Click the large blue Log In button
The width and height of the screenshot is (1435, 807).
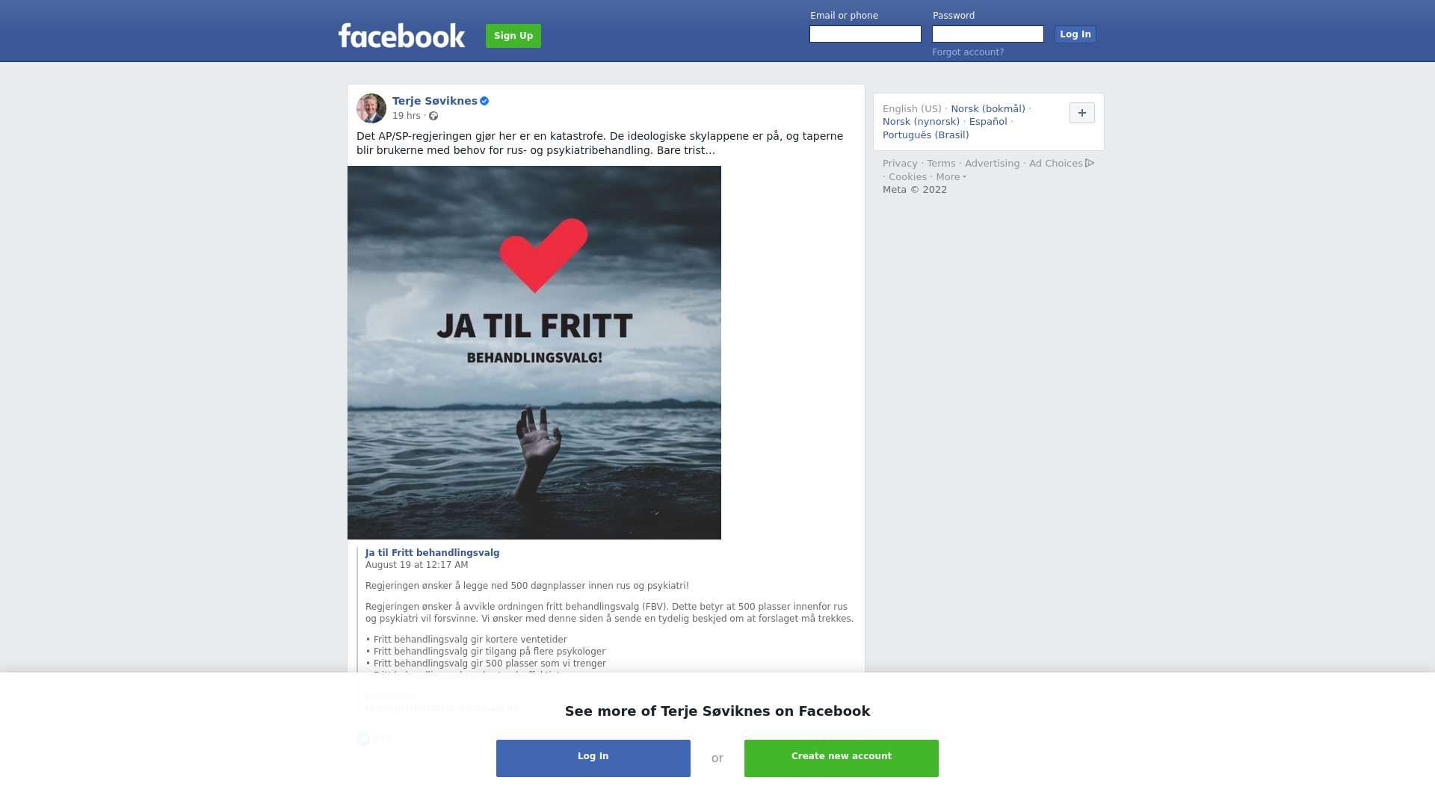coord(593,758)
